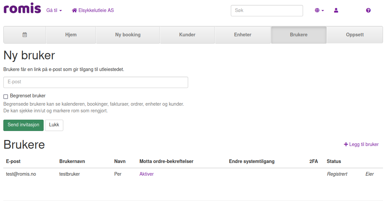Click the Brukernavn column header
This screenshot has width=385, height=207.
[72, 161]
